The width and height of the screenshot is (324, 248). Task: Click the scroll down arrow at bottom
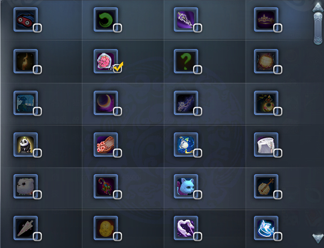318,238
